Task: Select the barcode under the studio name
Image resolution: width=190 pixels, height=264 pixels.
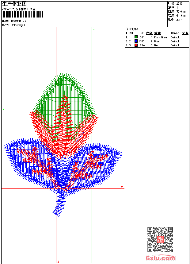Action: tap(23, 14)
